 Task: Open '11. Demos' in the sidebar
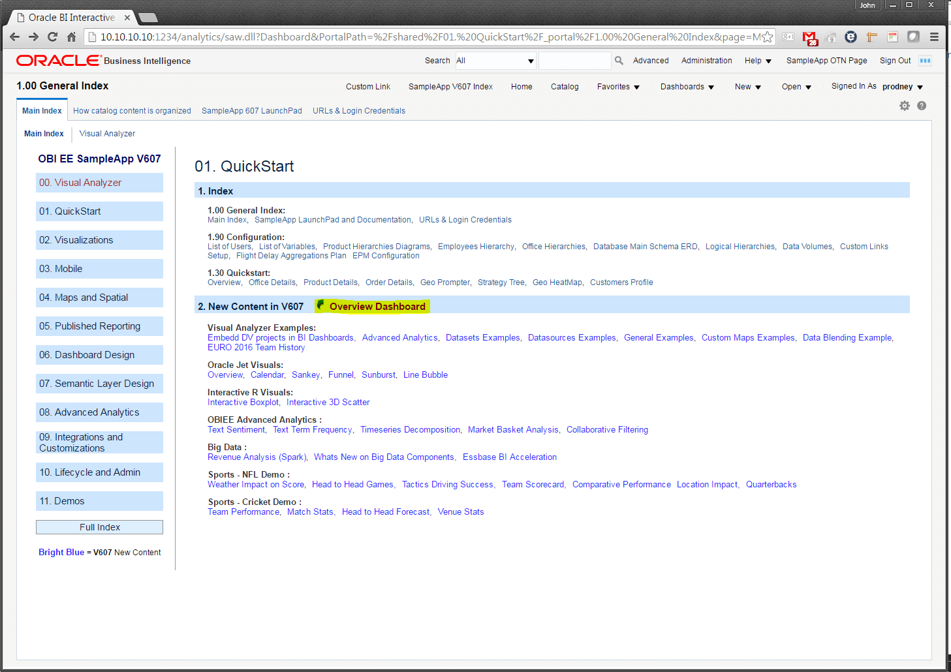pyautogui.click(x=99, y=501)
